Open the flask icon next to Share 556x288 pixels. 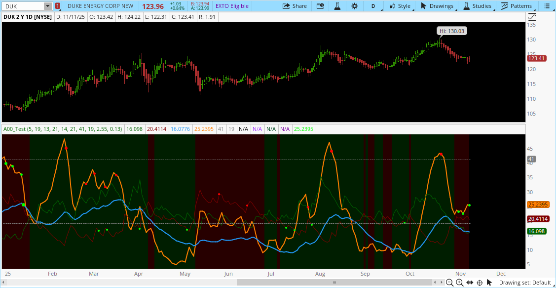click(337, 6)
